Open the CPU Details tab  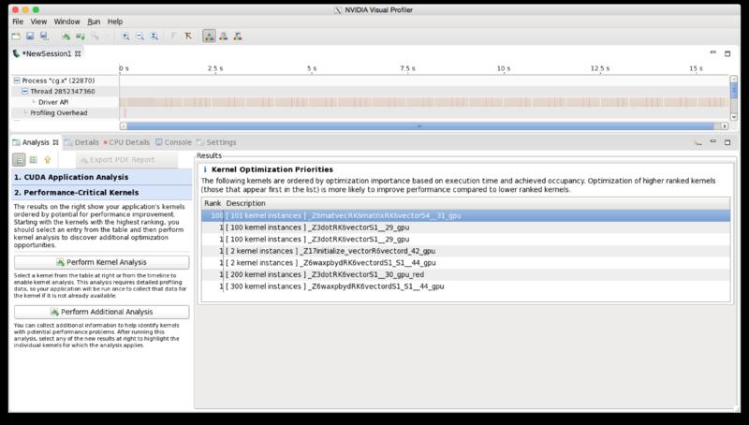click(x=126, y=142)
